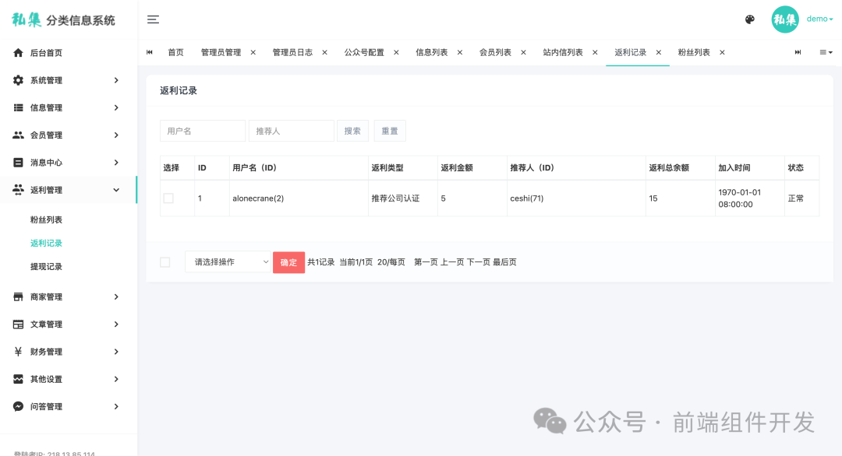This screenshot has width=842, height=456.
Task: Expand 会员管理 menu chevron
Action: (116, 135)
